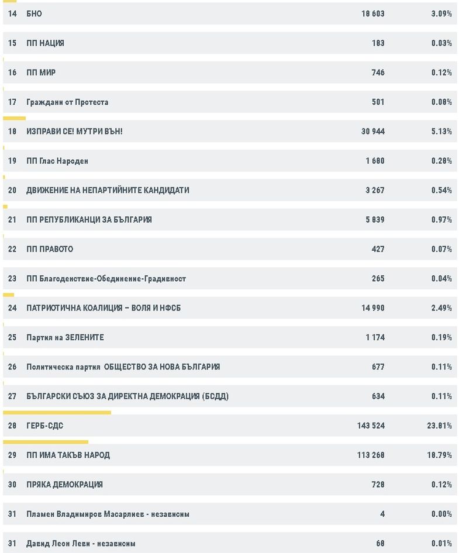This screenshot has width=462, height=553.
Task: Click ПП Благоденствие-Обединение-Градивност party name
Action: pos(106,279)
